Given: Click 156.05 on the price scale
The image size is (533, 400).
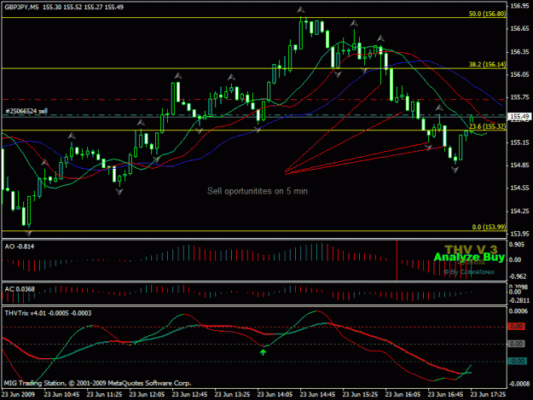Looking at the screenshot, I should tap(519, 74).
